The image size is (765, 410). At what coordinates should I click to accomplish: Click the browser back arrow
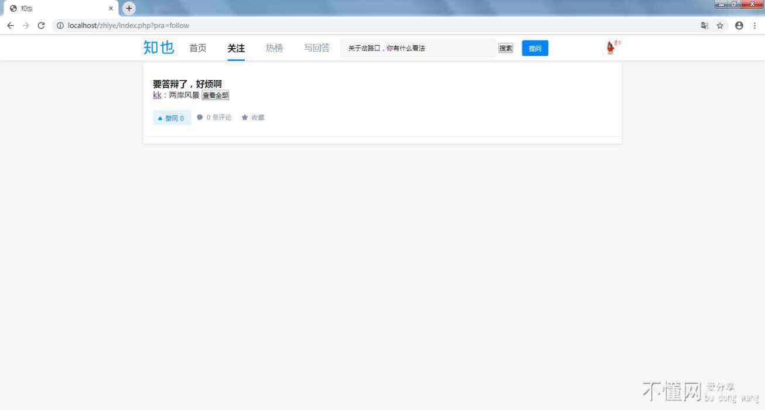[10, 25]
